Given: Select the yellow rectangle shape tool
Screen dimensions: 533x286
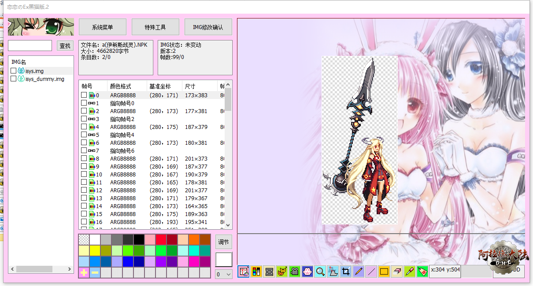Looking at the screenshot, I should coord(384,272).
